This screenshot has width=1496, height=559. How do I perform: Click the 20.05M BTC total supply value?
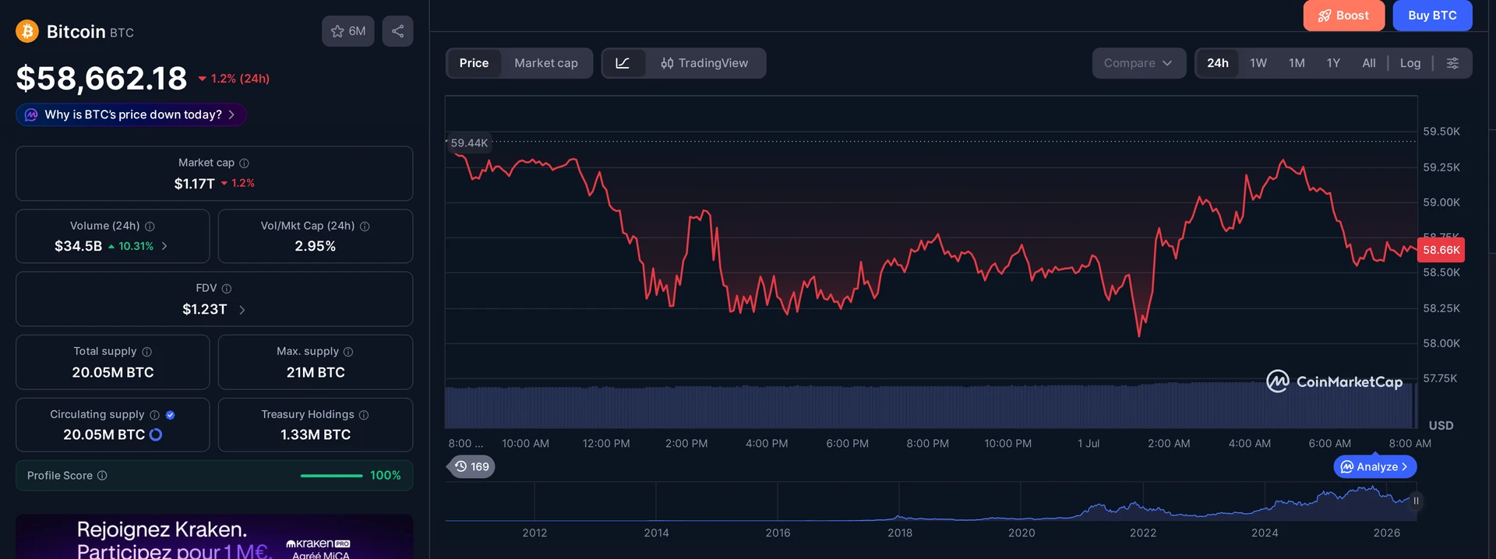click(x=113, y=372)
